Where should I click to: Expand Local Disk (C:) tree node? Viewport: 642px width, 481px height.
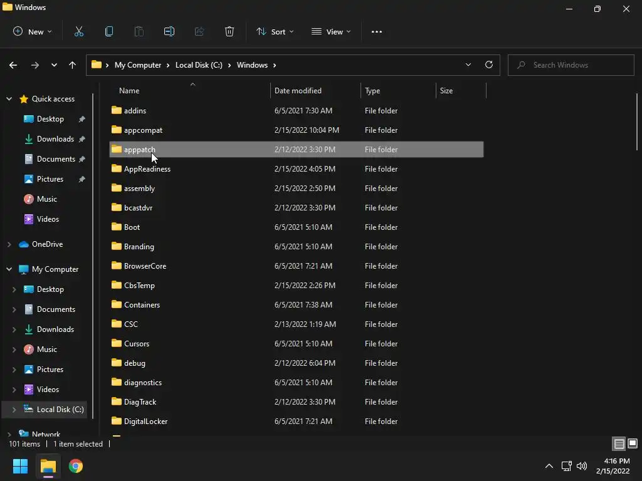click(14, 410)
